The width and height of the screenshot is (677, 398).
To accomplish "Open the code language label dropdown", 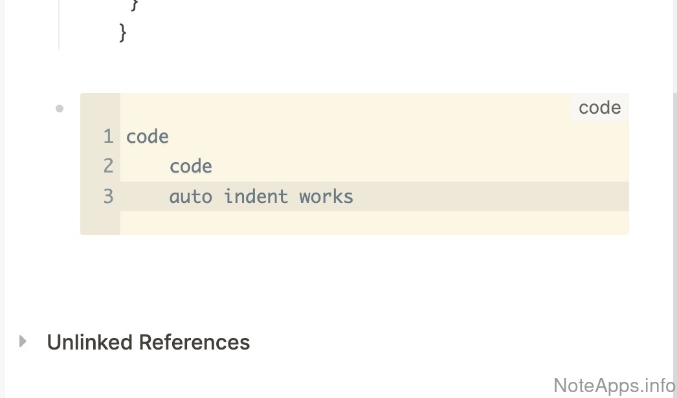I will pyautogui.click(x=599, y=108).
